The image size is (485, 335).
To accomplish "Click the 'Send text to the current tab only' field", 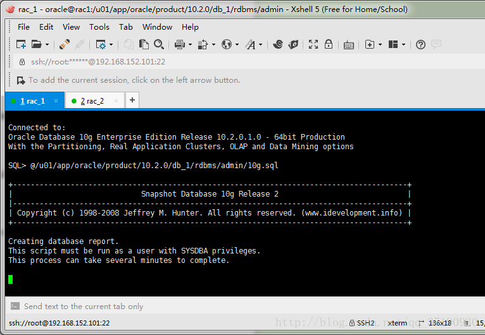I will [84, 307].
